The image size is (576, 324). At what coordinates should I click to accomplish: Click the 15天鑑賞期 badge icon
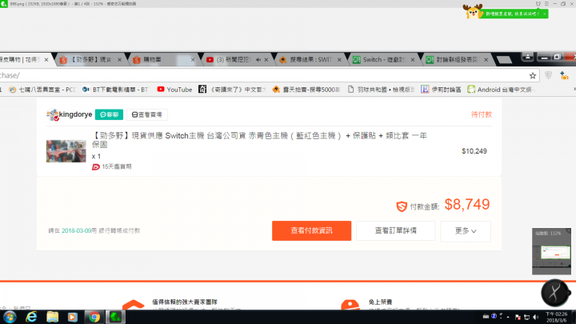click(x=95, y=166)
